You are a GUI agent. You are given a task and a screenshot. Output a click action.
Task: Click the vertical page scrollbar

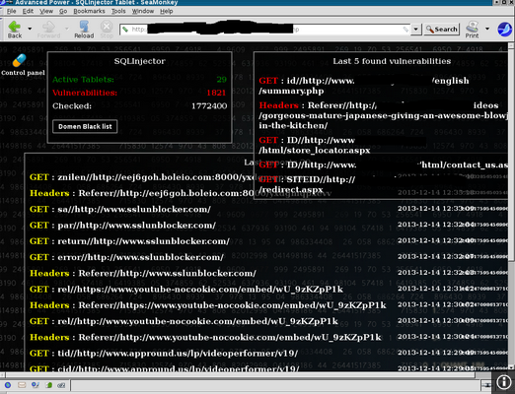pyautogui.click(x=511, y=207)
